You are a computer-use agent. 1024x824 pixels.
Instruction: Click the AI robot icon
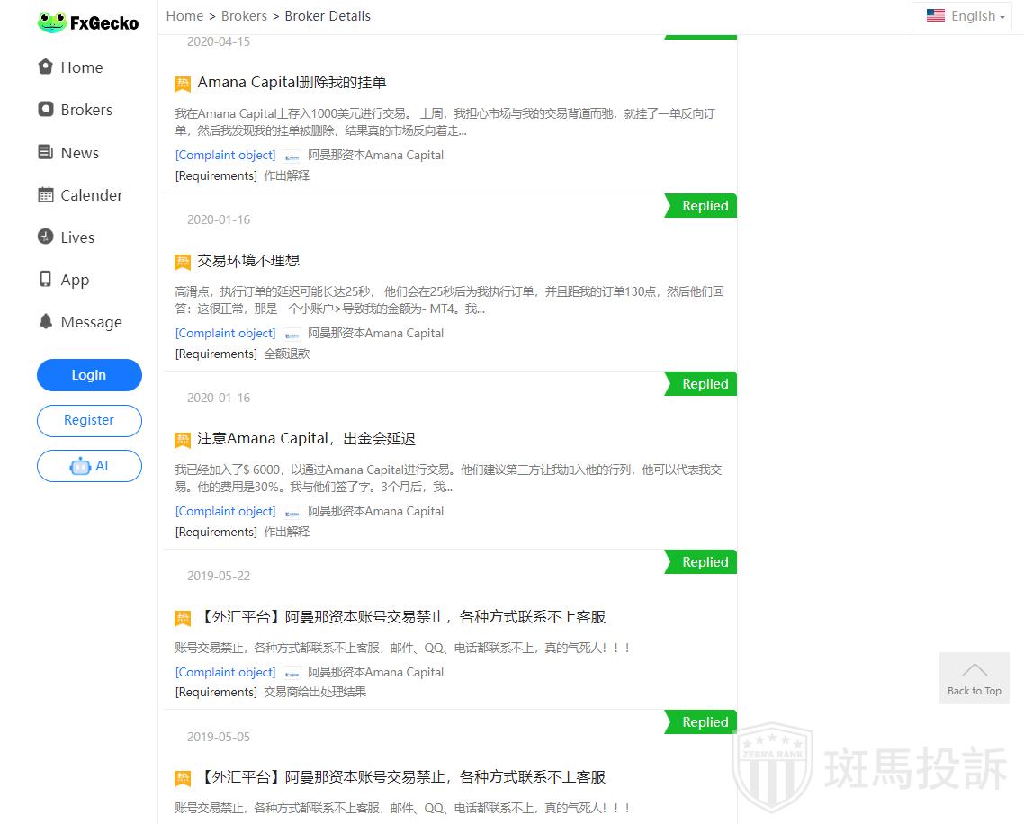[80, 466]
